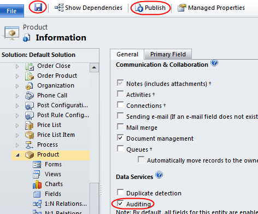Click the Views icon under Product
This screenshot has width=258, height=214.
[x=37, y=175]
